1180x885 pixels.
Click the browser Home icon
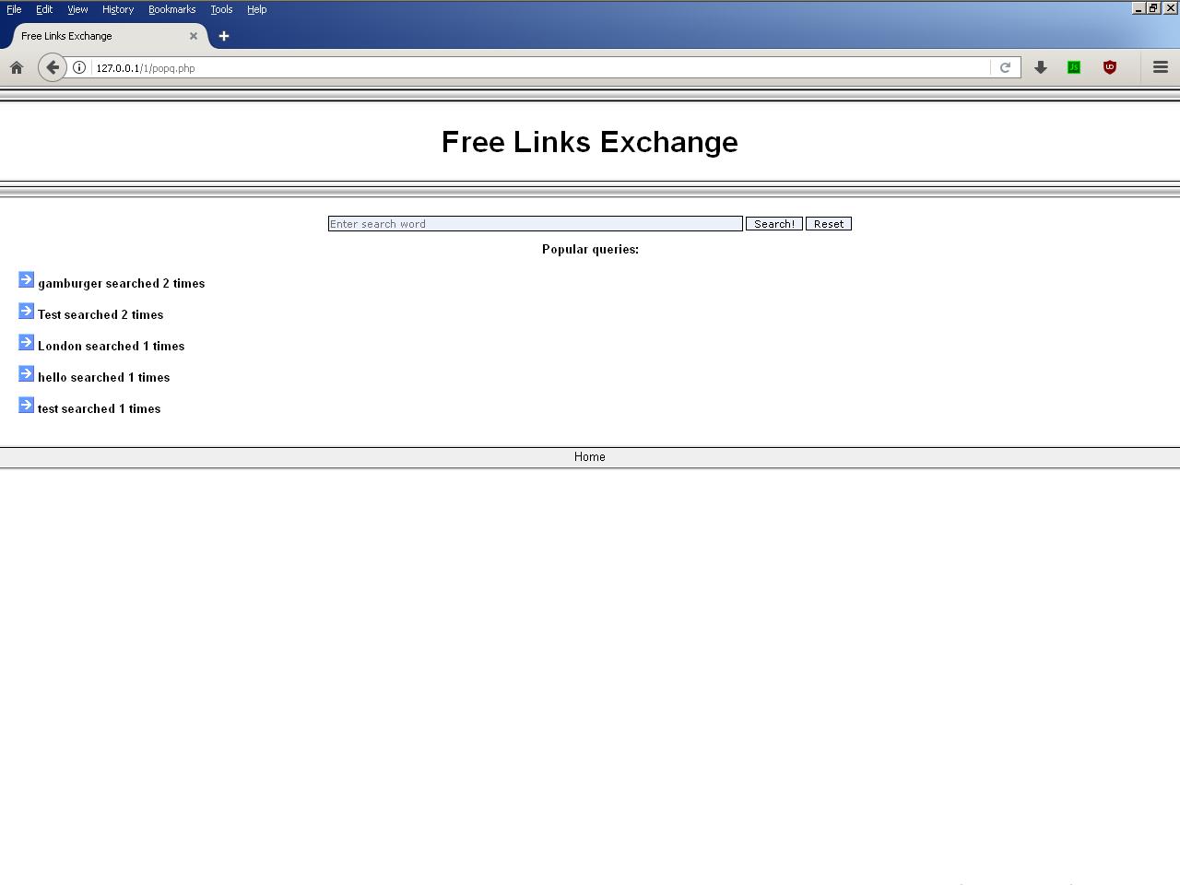pos(17,67)
